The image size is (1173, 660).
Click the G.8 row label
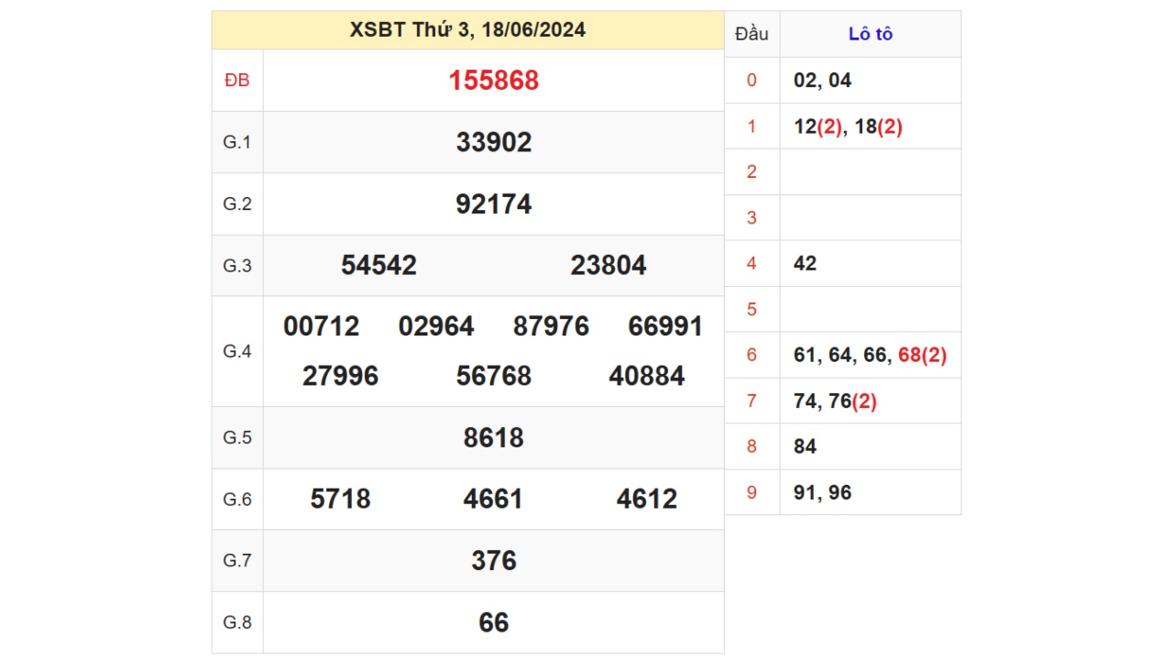click(x=237, y=622)
